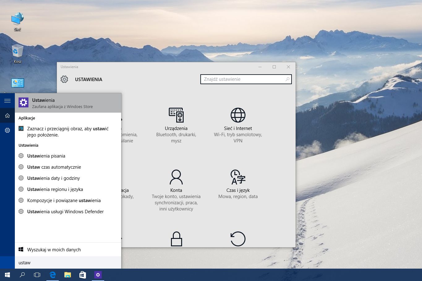The image size is (422, 281).
Task: Open result Zaznacz i przeciągnij obraz
Action: click(x=68, y=132)
